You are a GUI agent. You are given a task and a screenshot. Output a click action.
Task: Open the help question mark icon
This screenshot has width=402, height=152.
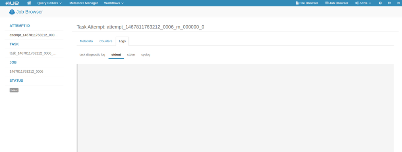point(380,3)
